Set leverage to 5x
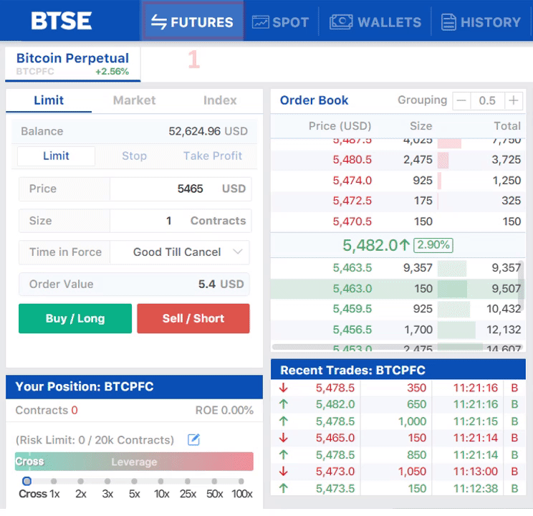 (134, 481)
